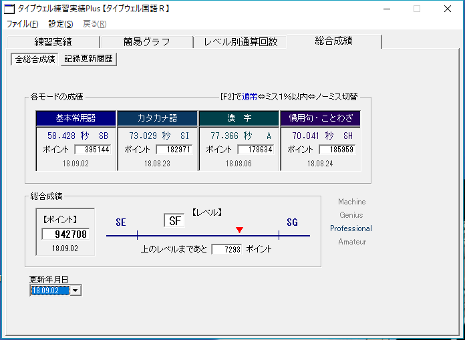Toggle the 記録更新履歴 button
This screenshot has width=465, height=340.
pos(89,59)
